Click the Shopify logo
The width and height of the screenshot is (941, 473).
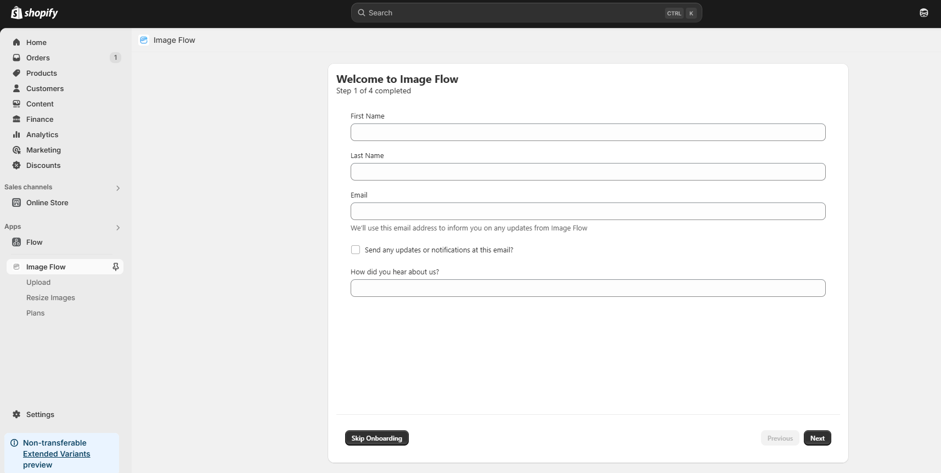tap(35, 13)
